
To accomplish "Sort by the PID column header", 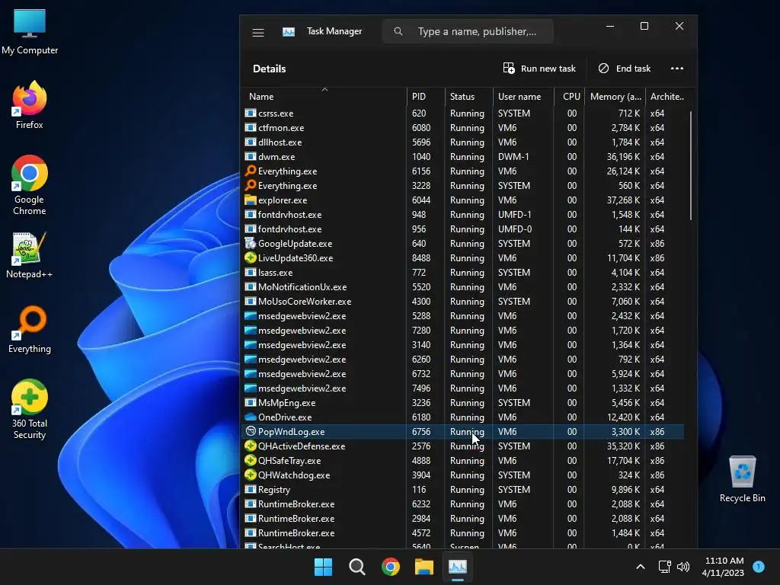I will pyautogui.click(x=426, y=97).
